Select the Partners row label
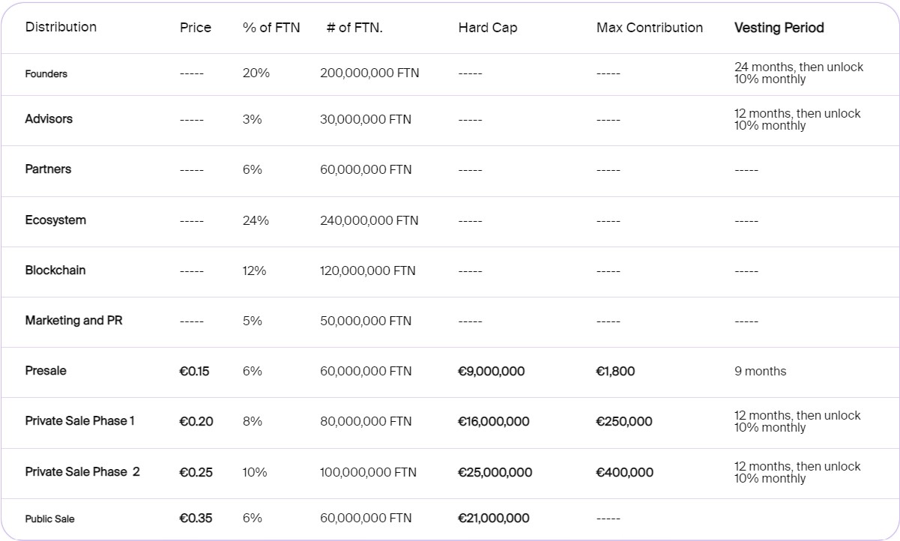The height and width of the screenshot is (541, 900). click(48, 169)
